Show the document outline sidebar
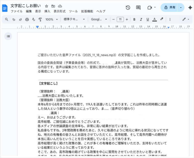 [x=8, y=36]
